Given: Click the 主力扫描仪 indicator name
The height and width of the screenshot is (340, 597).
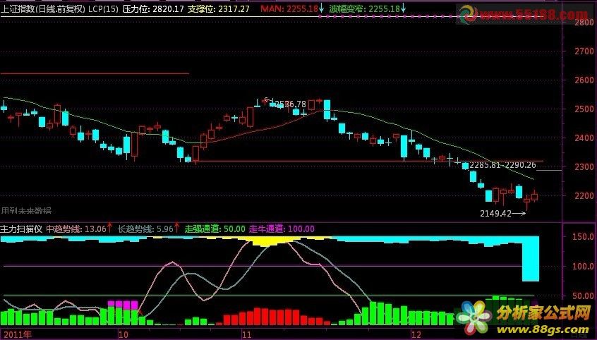Looking at the screenshot, I should [x=21, y=229].
